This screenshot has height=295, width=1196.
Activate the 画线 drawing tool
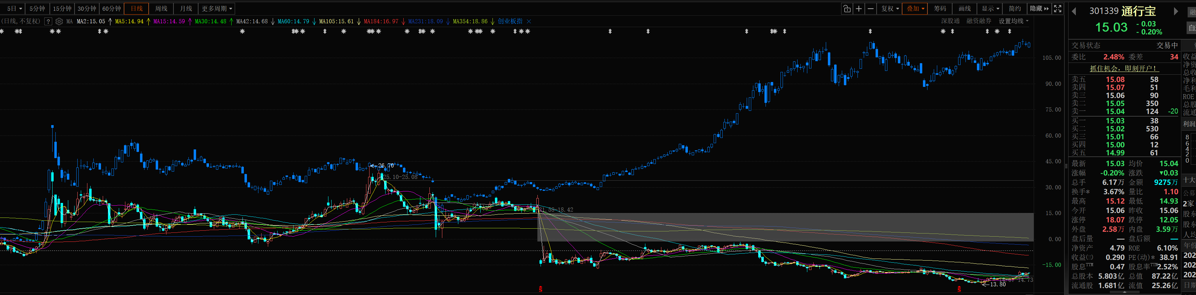coord(965,9)
